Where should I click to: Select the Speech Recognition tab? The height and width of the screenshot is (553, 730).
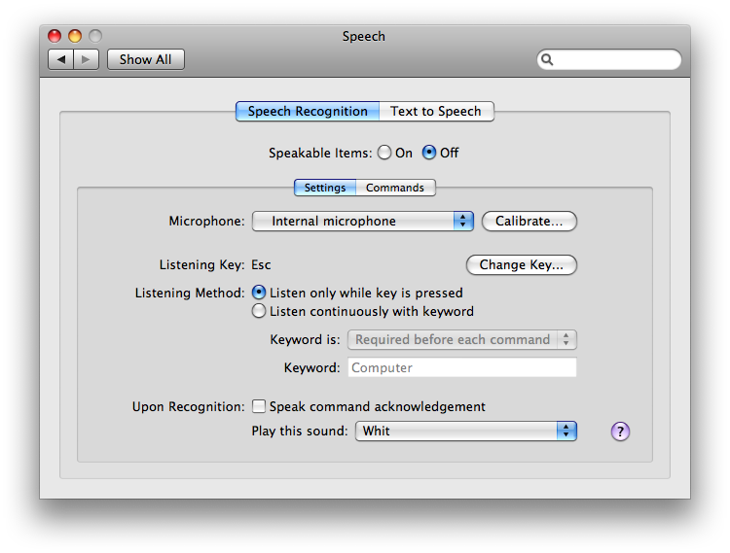click(x=308, y=112)
